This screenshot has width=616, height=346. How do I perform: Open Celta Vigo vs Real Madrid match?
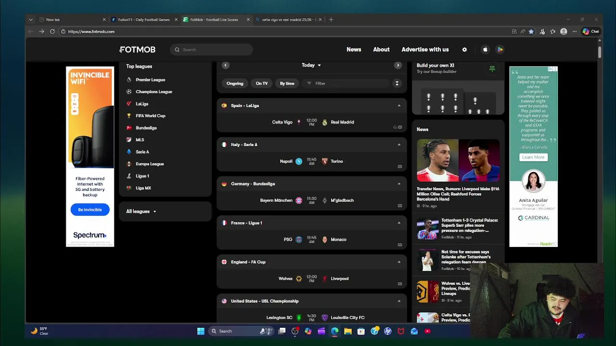click(312, 123)
